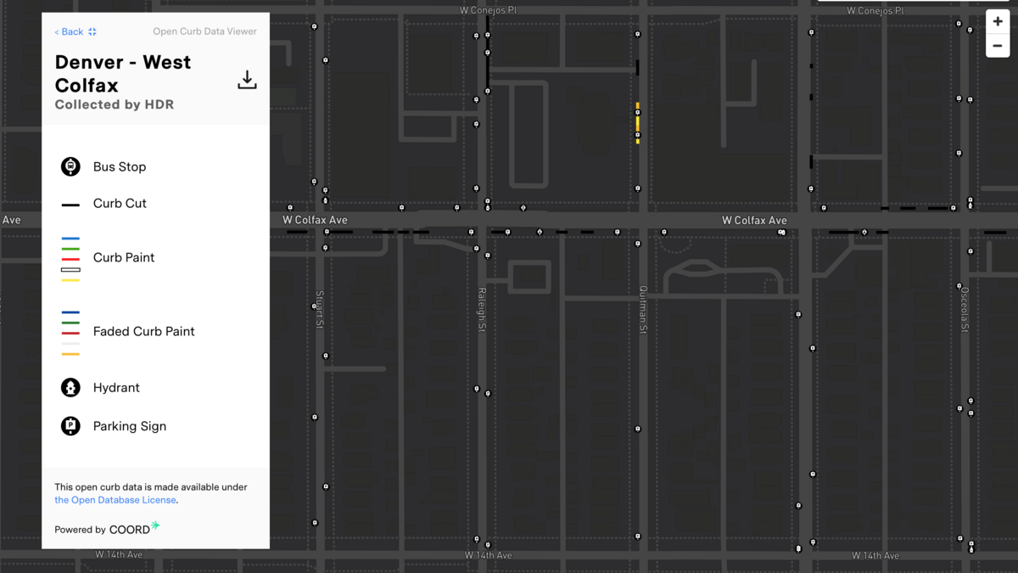Select the yellow color line under Faded Curb Paint
1018x573 pixels.
point(70,355)
